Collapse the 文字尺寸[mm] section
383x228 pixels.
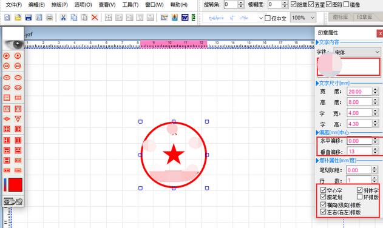click(x=317, y=83)
